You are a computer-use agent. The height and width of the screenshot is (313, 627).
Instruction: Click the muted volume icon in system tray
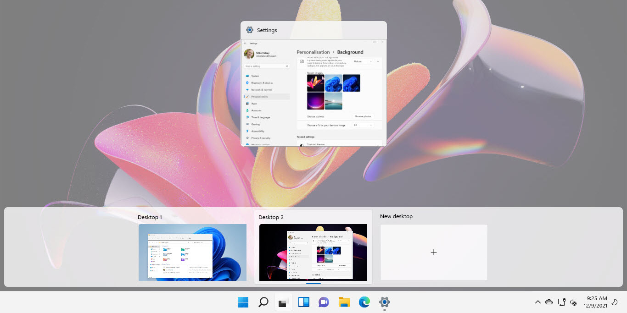coord(573,303)
